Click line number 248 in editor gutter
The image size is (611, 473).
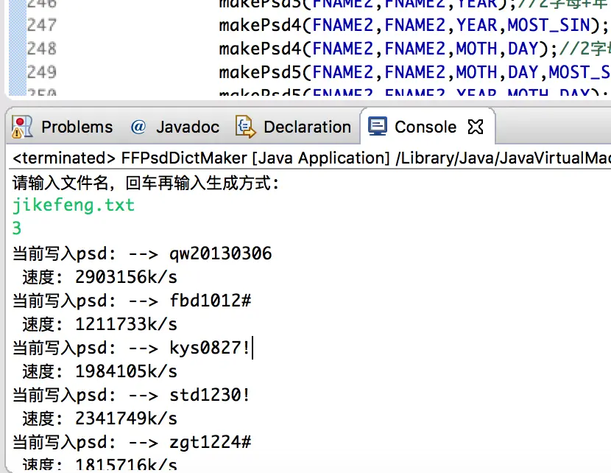click(x=42, y=49)
